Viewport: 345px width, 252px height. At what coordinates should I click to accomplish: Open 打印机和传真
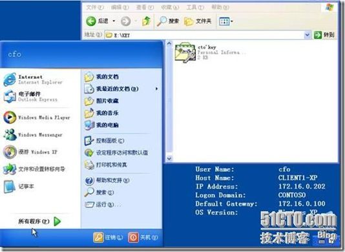pos(106,165)
